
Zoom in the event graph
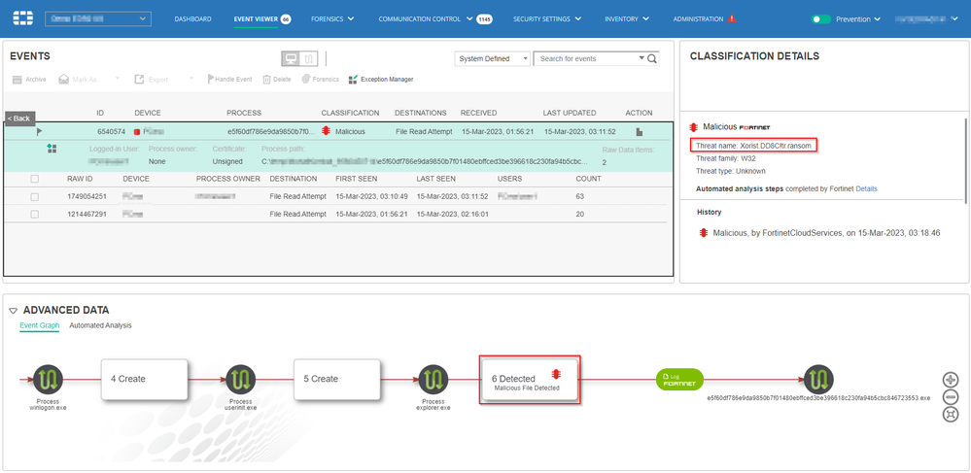[950, 380]
